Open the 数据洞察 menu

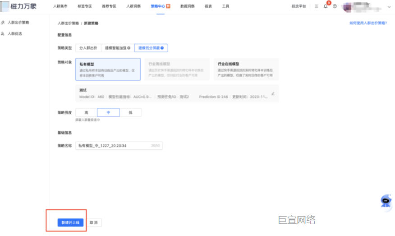click(188, 6)
